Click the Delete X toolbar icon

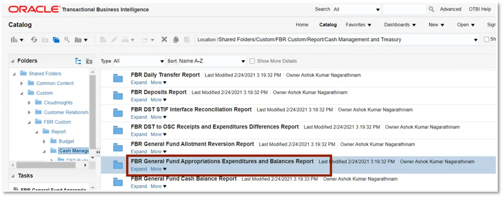click(164, 40)
